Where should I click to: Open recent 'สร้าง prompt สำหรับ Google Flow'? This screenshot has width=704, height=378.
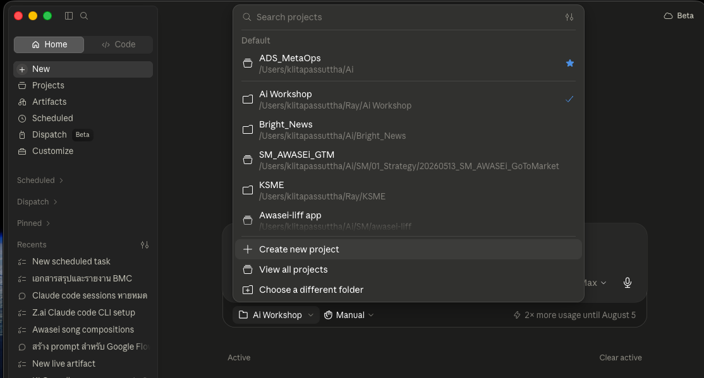tap(83, 346)
